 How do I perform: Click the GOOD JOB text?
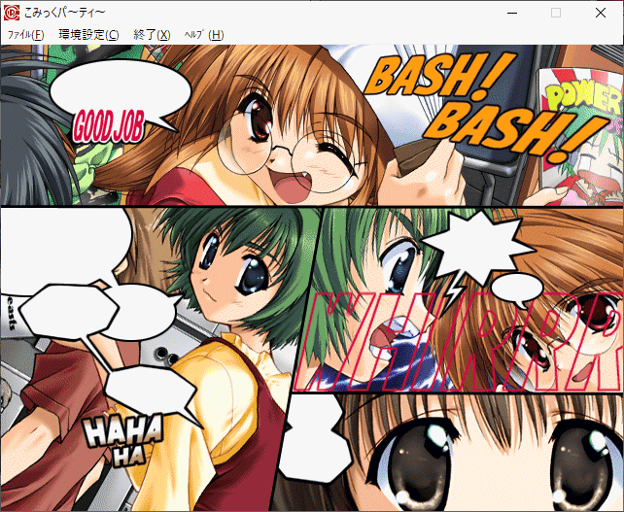click(108, 126)
